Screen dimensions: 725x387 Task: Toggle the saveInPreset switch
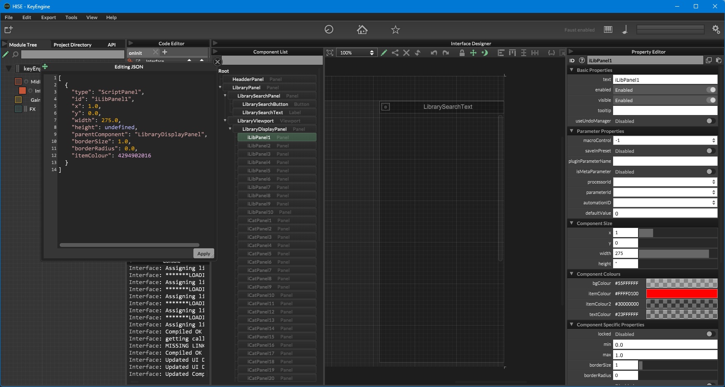711,151
